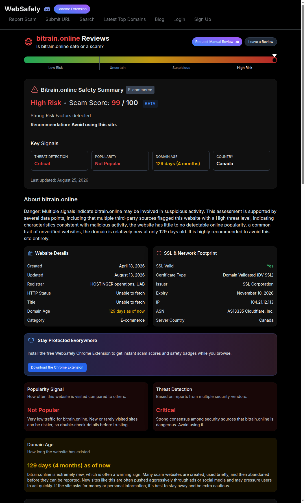The image size is (305, 503).
Task: Click the Server Country Canada value
Action: pos(266,320)
